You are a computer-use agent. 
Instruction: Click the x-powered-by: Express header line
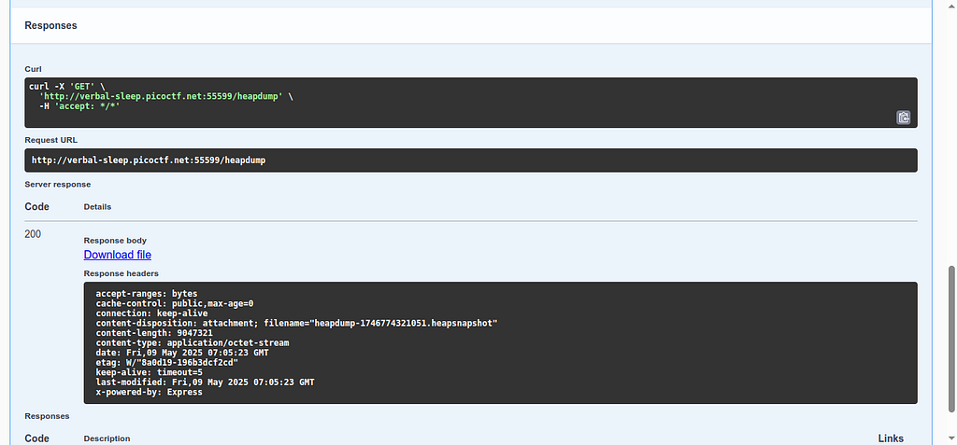(149, 392)
